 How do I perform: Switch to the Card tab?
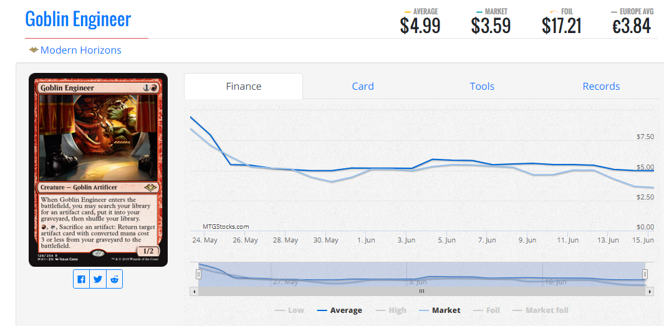pos(363,87)
